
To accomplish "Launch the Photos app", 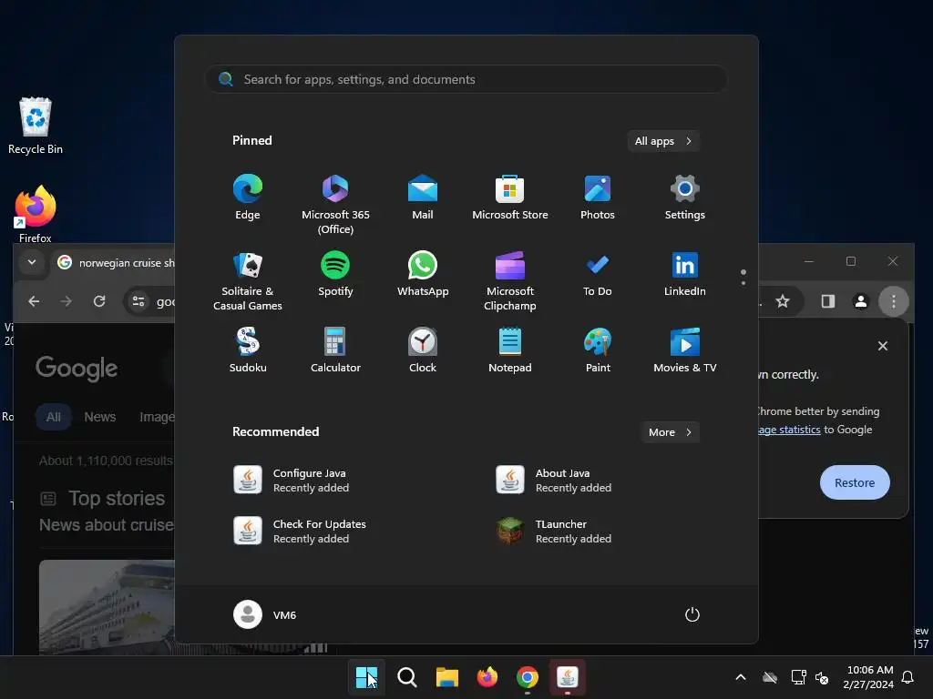I will click(598, 197).
